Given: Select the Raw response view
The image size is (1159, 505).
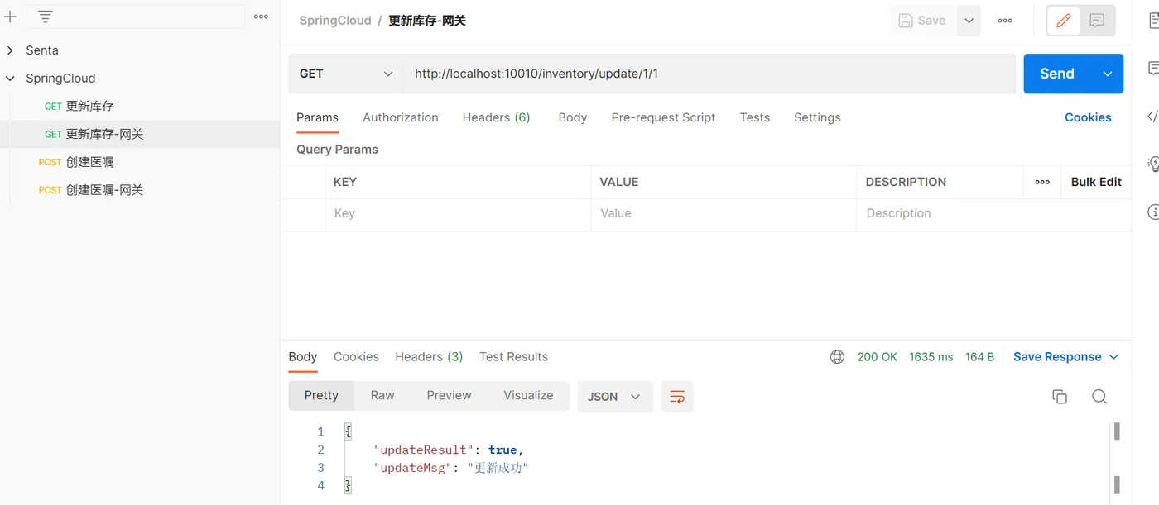Looking at the screenshot, I should [x=382, y=395].
